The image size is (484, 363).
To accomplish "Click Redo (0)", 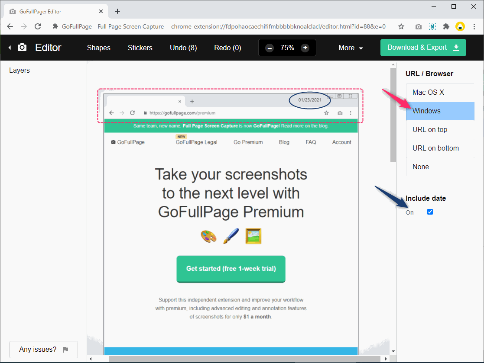I will click(227, 48).
